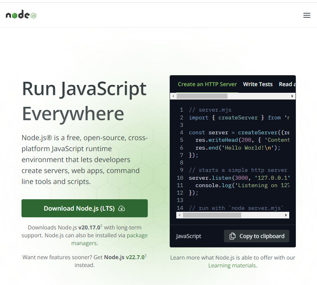Click the Node.js description paragraph
317x285 pixels.
(84, 159)
